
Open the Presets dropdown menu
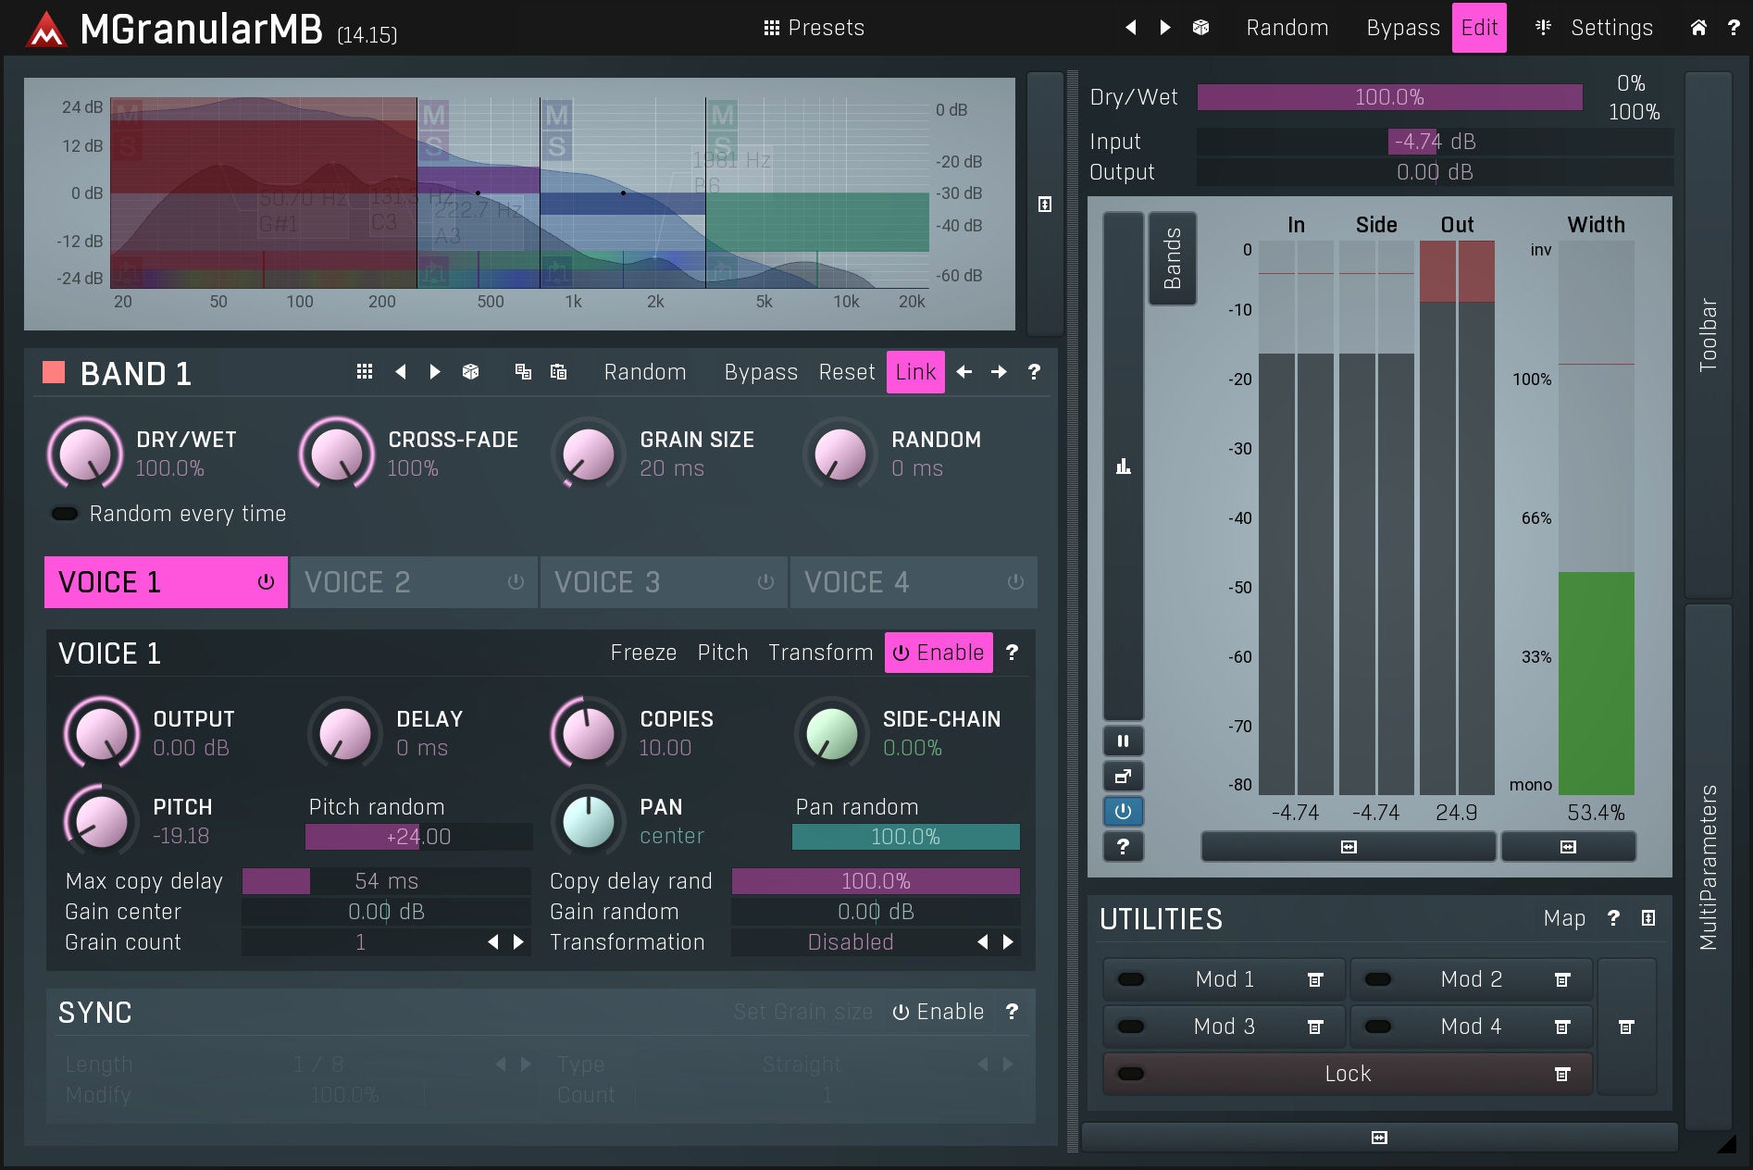[814, 28]
